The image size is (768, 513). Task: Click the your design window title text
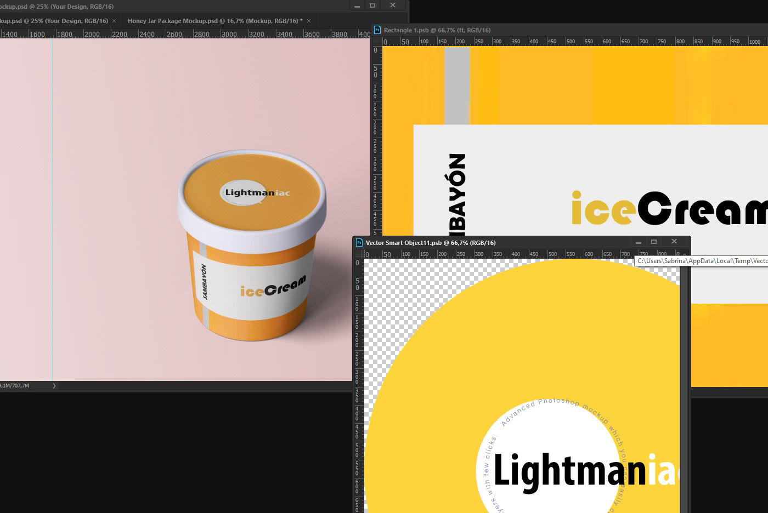pos(56,7)
